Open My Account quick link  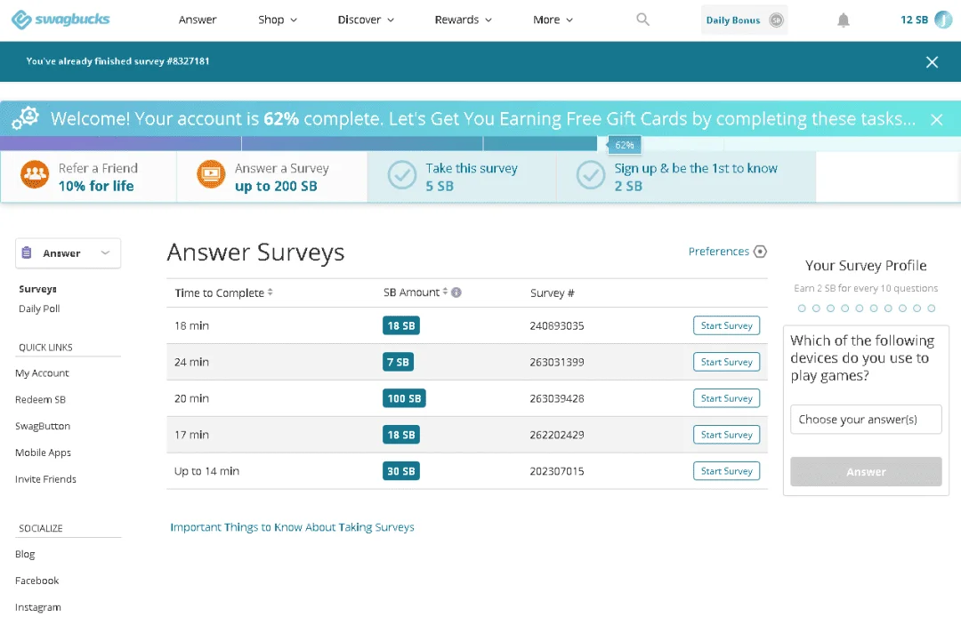pyautogui.click(x=42, y=373)
